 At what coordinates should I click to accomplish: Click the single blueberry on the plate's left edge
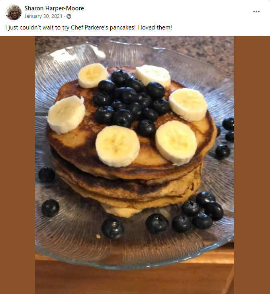47,175
